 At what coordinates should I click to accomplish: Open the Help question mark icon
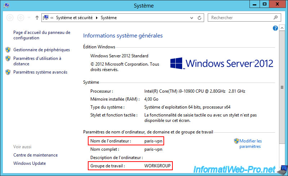275,28
